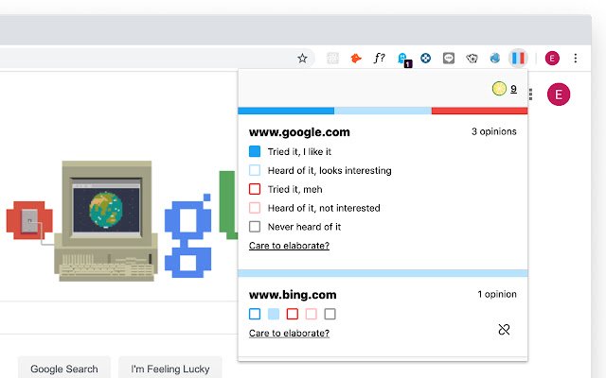Open Care to elaborate? under www.google.com

(x=289, y=246)
